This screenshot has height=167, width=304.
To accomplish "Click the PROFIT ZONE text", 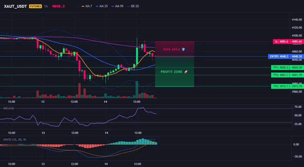I will click(172, 72).
